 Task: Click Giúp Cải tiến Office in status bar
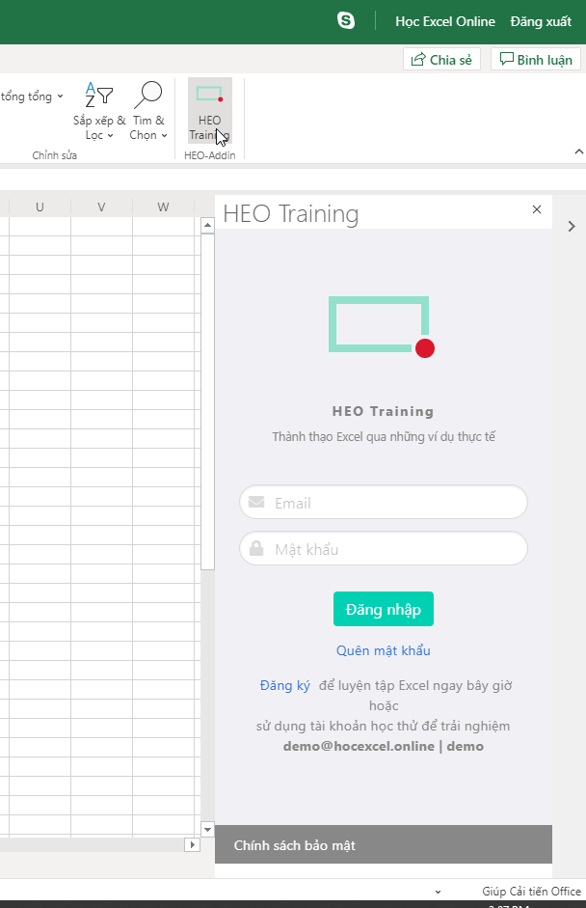[532, 892]
